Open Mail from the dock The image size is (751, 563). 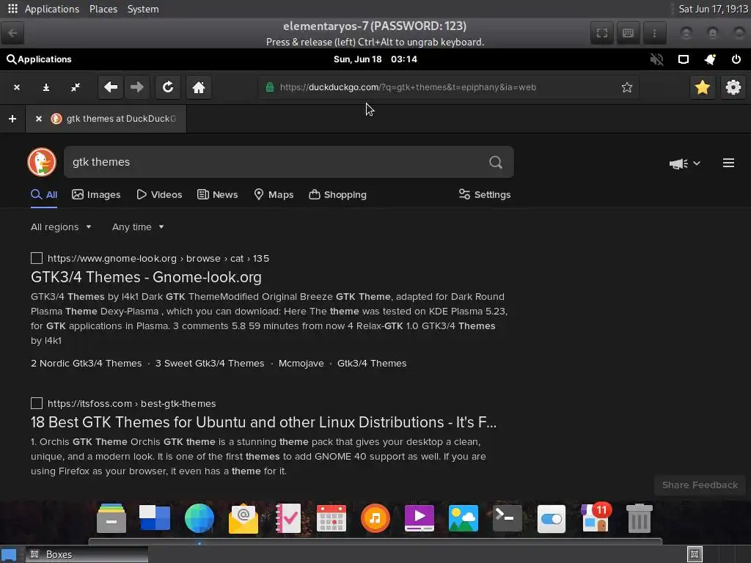pyautogui.click(x=243, y=518)
